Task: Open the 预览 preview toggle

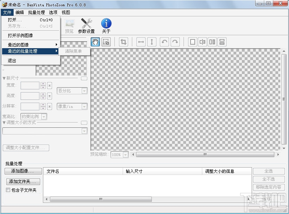Action: [x=69, y=24]
